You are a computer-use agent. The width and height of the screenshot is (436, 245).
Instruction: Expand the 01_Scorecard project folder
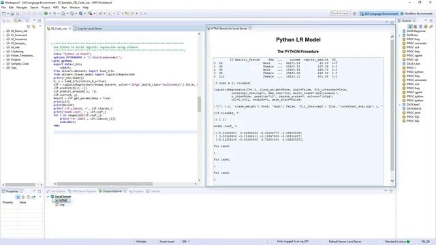[x=3, y=35]
